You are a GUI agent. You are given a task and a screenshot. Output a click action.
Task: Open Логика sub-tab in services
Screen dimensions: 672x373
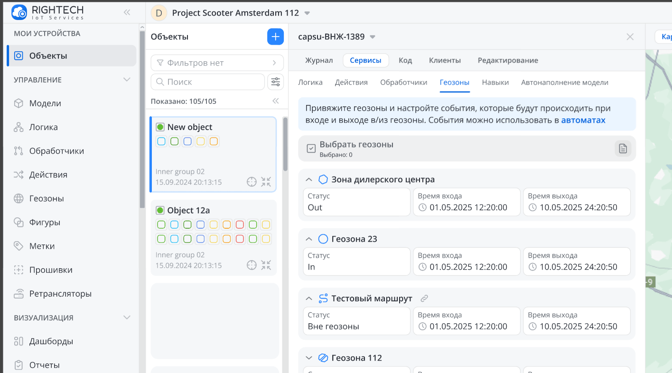(310, 82)
